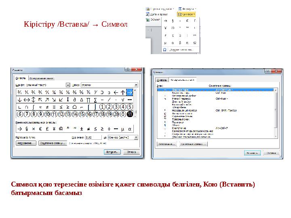Viewport: 291px width, 218px height.
Task: Select the integral ∫ symbol in grid
Action: (34, 107)
